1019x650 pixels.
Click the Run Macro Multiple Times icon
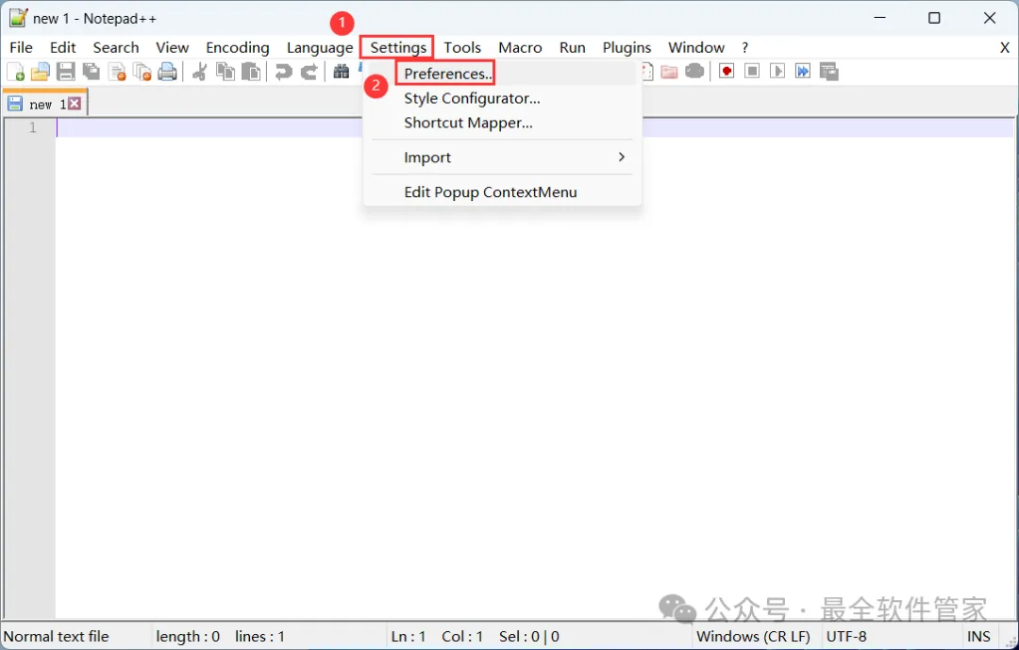coord(803,71)
